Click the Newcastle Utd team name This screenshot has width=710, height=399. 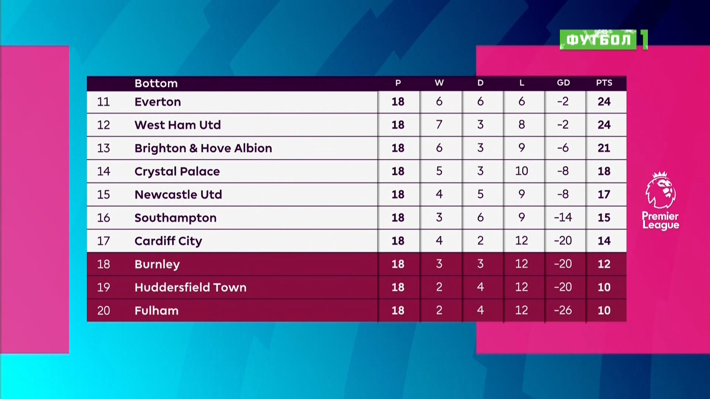pos(178,195)
